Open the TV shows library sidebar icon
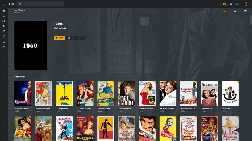Screen dimensions: 252x141 tap(4, 16)
